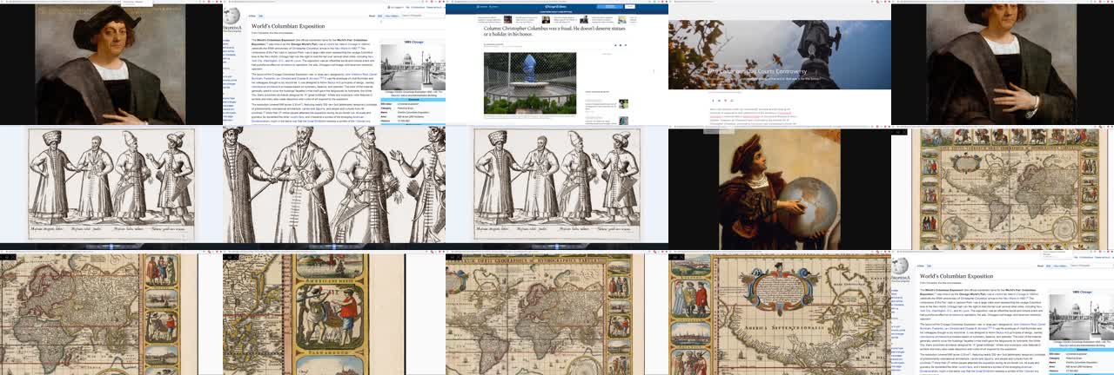Click the first social share icon under the Columbus Day banner
Screen dimensions: 1114x375
click(x=713, y=101)
